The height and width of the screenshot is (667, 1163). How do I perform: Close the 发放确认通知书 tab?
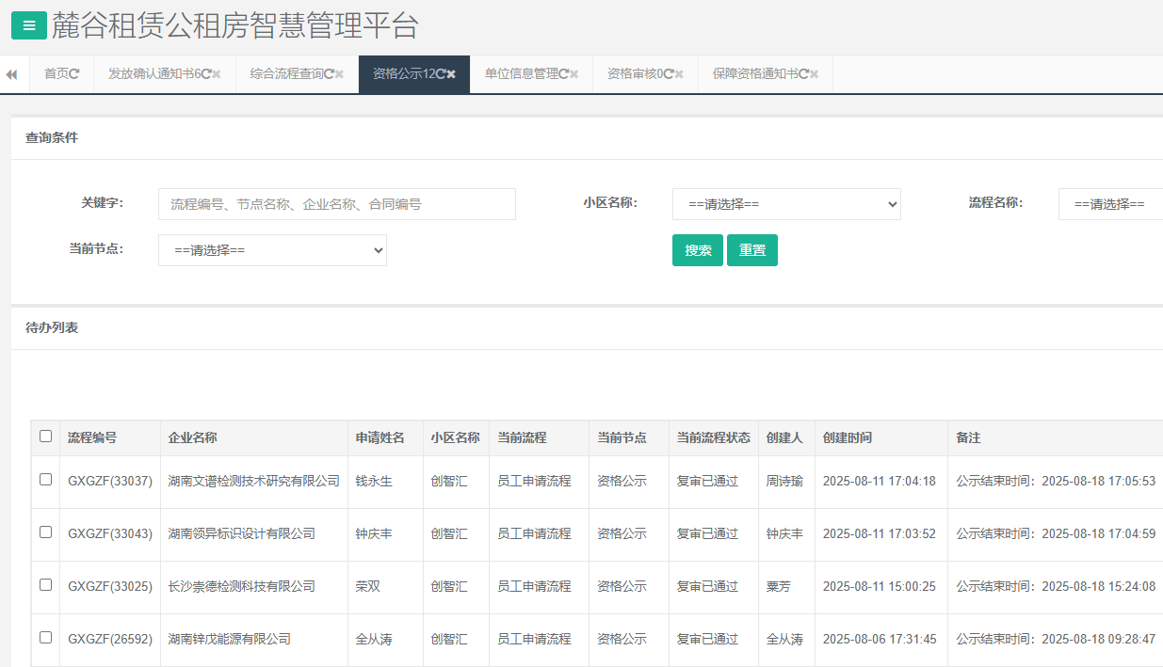[217, 74]
